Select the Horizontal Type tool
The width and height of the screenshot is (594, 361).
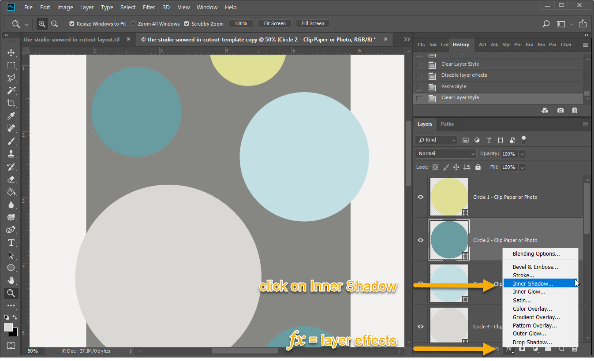tap(11, 243)
